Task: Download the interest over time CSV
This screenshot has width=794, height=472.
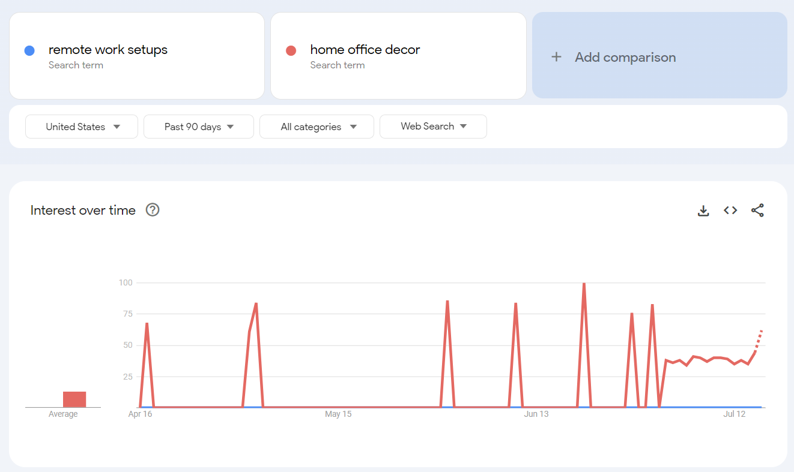Action: (703, 211)
